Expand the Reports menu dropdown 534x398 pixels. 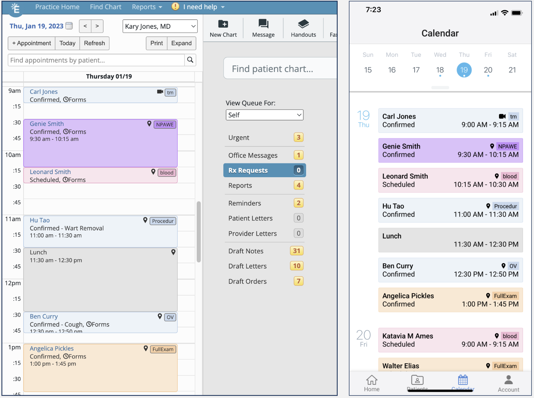point(147,7)
